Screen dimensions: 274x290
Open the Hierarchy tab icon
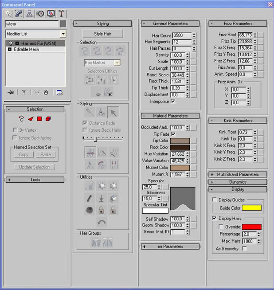pyautogui.click(x=30, y=14)
